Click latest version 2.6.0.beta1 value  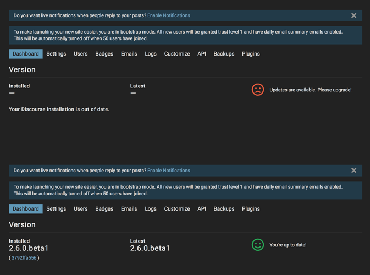(x=150, y=248)
